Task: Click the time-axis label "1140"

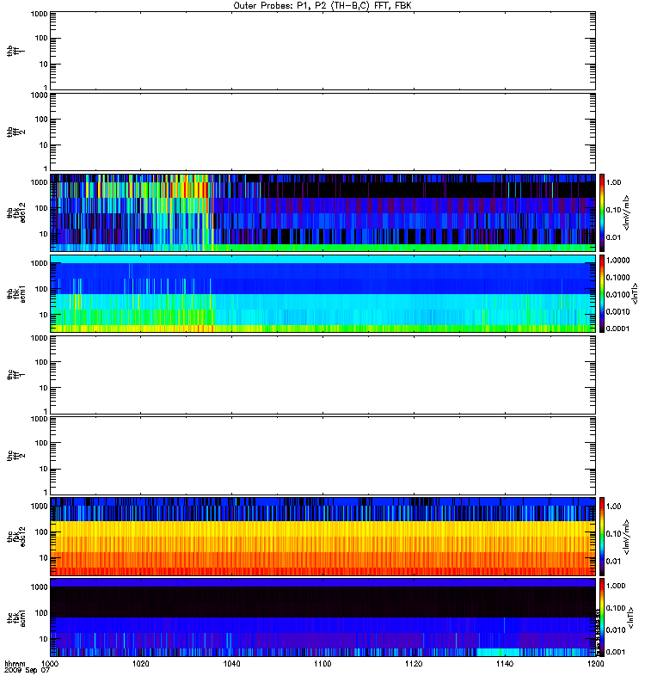Action: pyautogui.click(x=505, y=663)
